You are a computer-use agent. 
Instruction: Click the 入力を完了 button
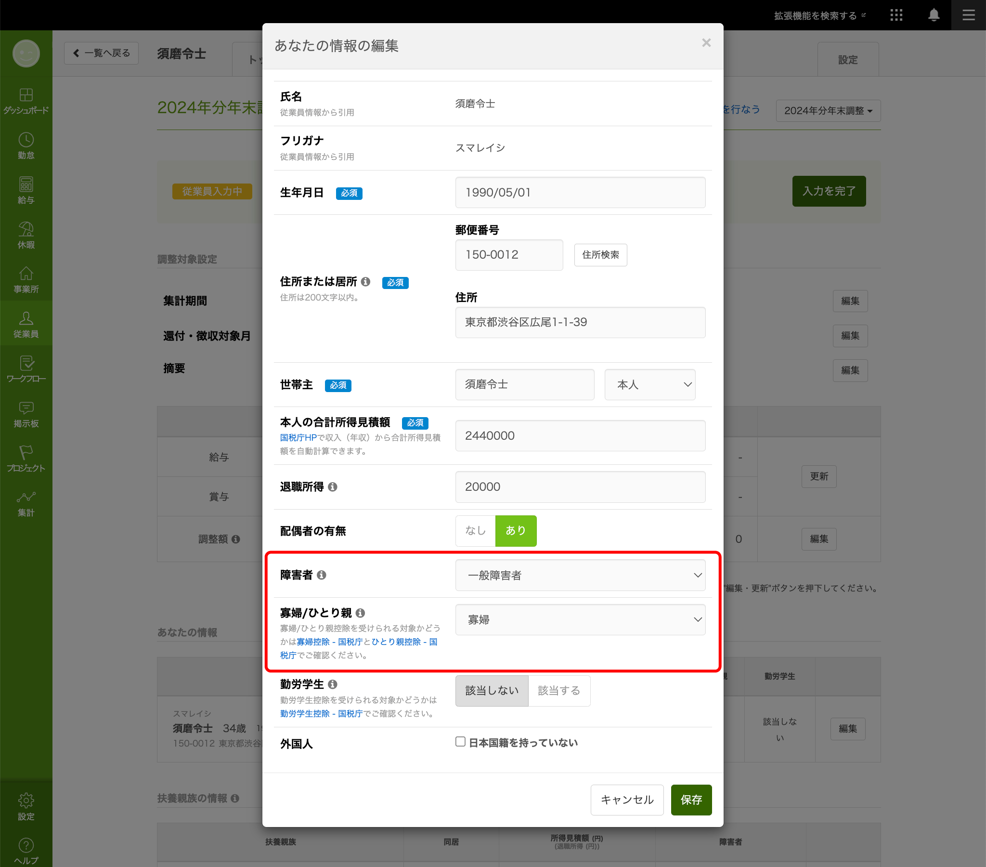coord(829,191)
